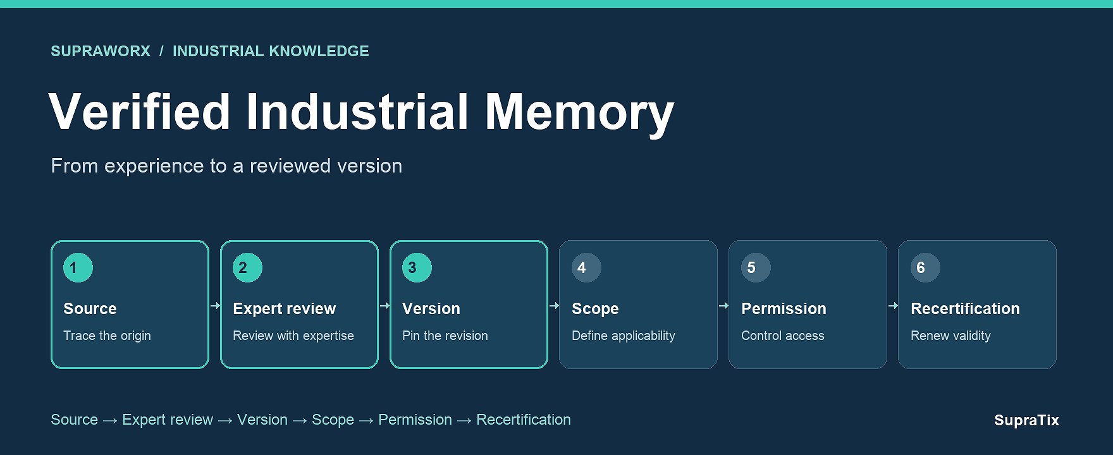Screen dimensions: 1113x455
Task: Select the Version card heading
Action: (x=431, y=308)
